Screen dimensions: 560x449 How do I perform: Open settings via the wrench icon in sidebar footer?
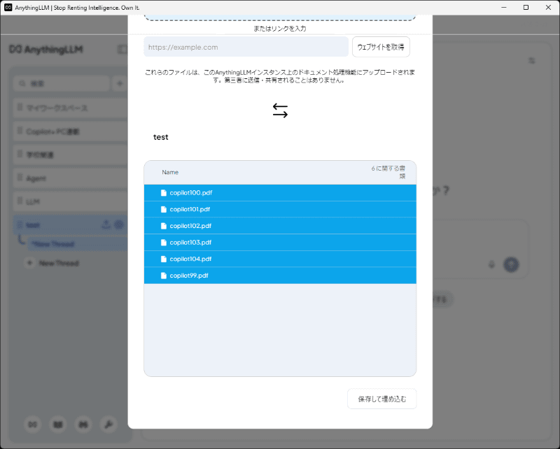[108, 425]
